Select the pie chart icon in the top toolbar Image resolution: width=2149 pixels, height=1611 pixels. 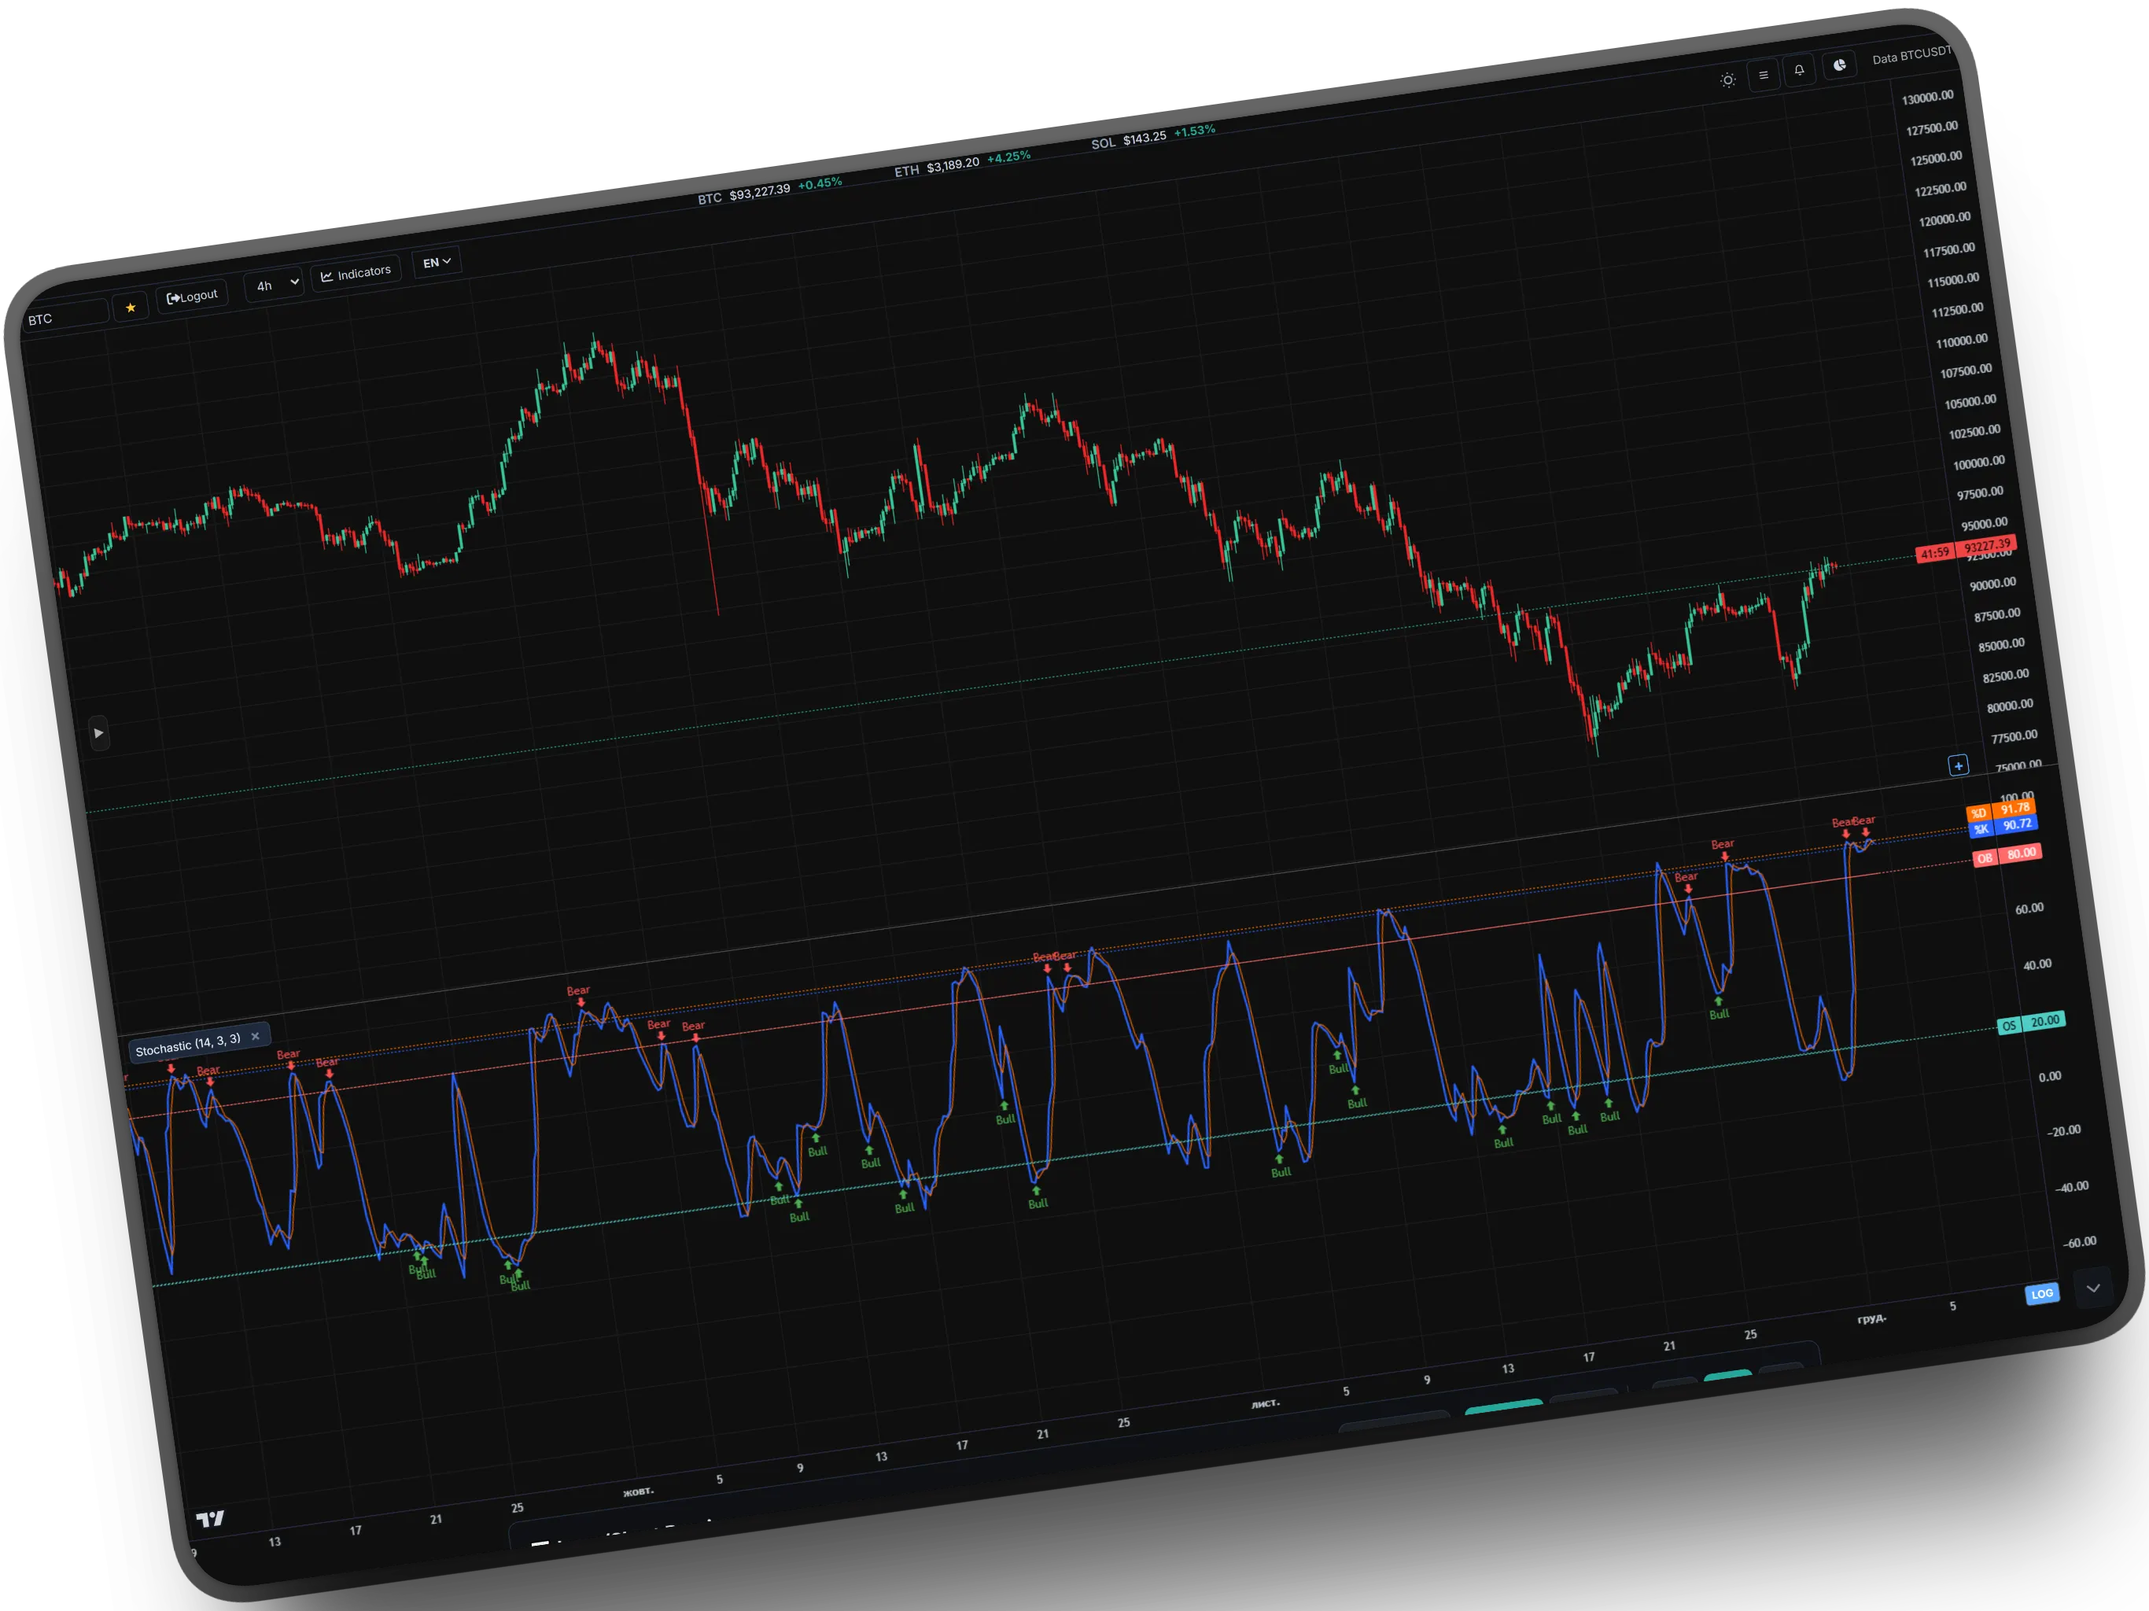pyautogui.click(x=1840, y=65)
